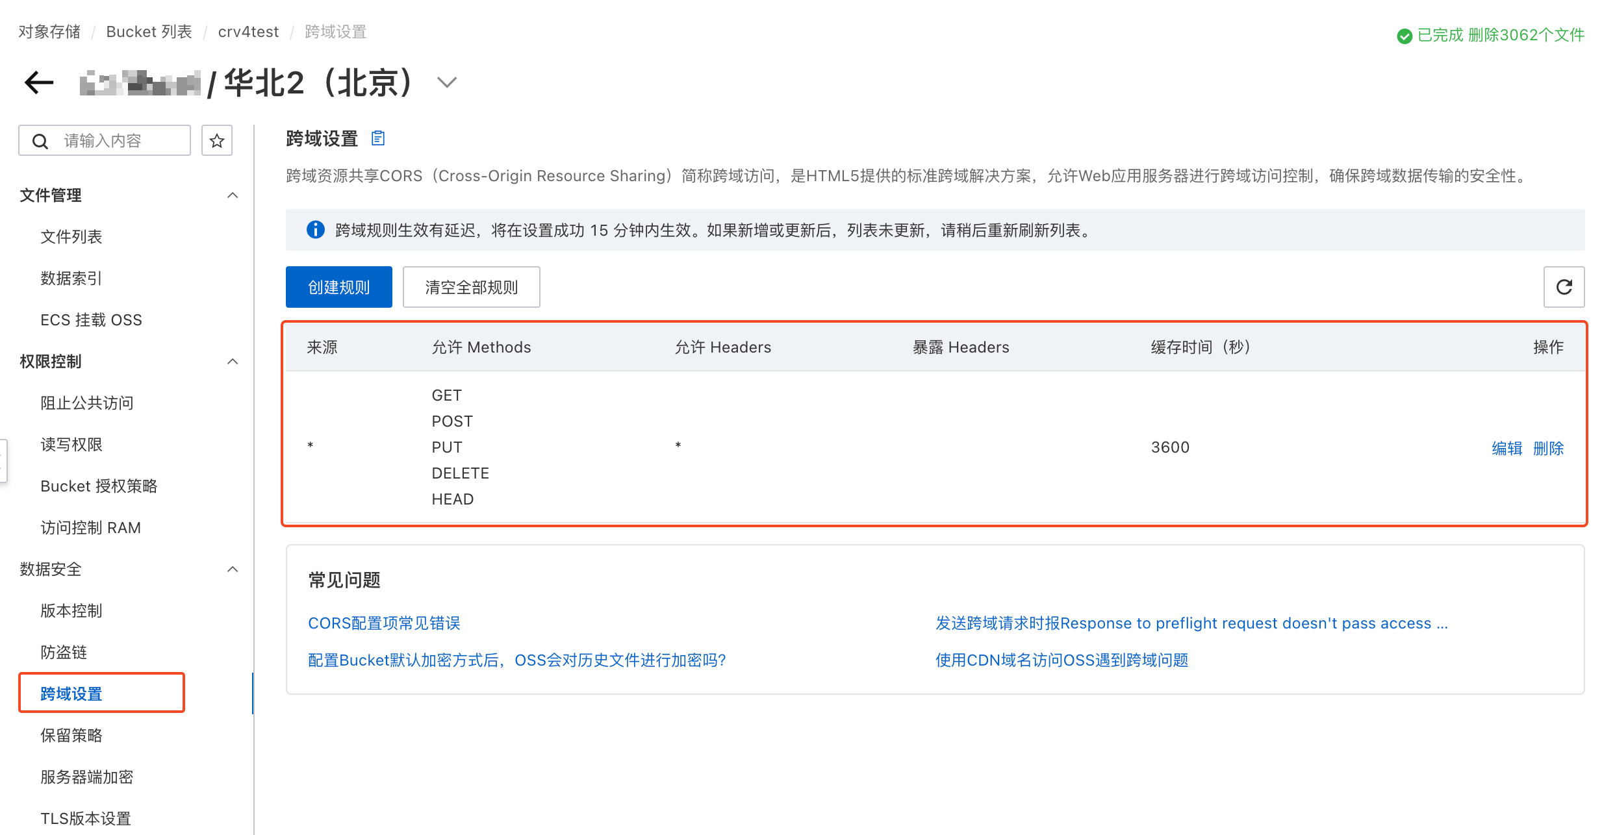Click 编辑 link for the CORS rule
1615x835 pixels.
click(x=1507, y=448)
